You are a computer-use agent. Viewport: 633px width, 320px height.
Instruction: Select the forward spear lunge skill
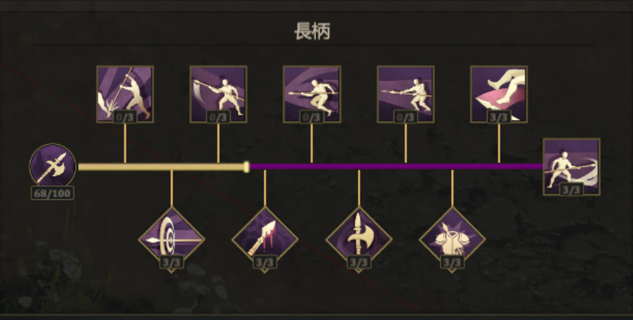(406, 94)
